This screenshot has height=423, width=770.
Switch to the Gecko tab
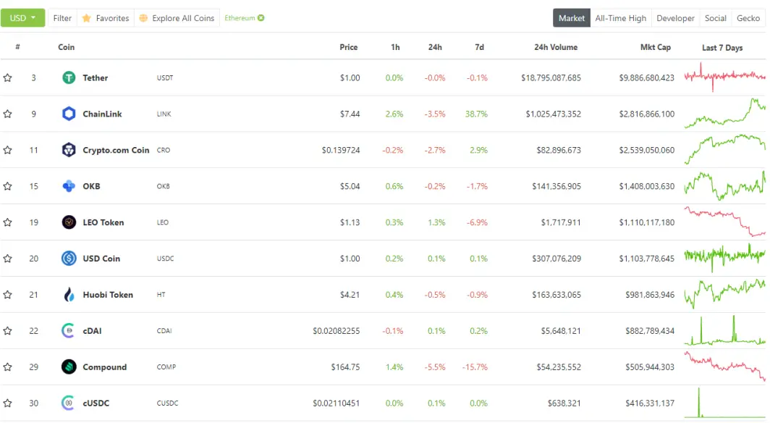pyautogui.click(x=748, y=18)
